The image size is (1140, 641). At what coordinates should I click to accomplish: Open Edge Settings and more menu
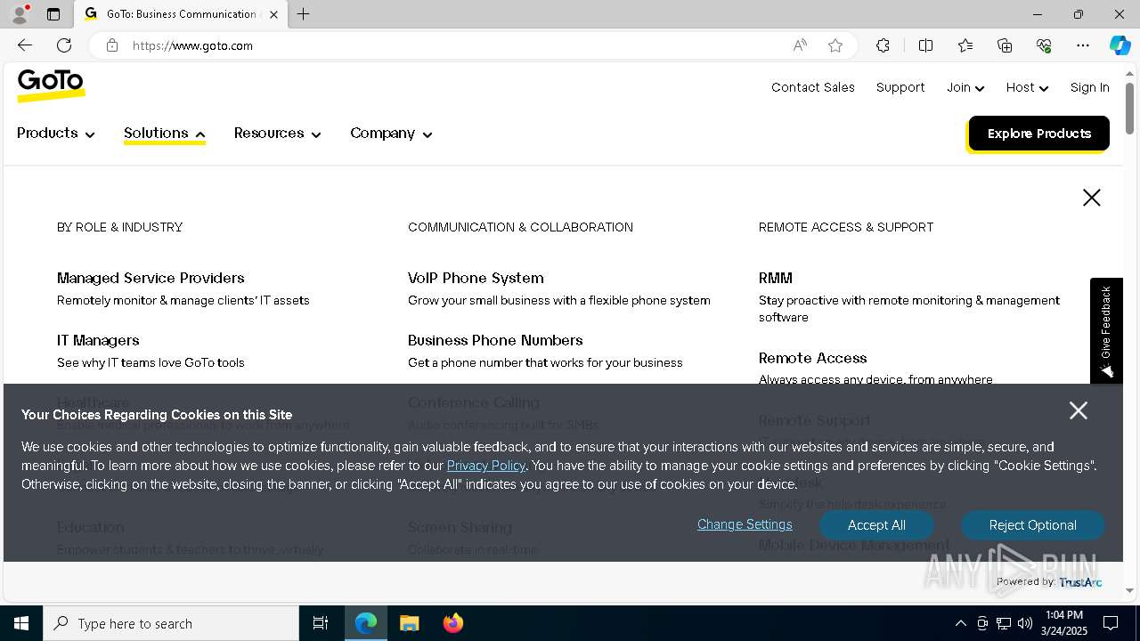click(x=1083, y=45)
